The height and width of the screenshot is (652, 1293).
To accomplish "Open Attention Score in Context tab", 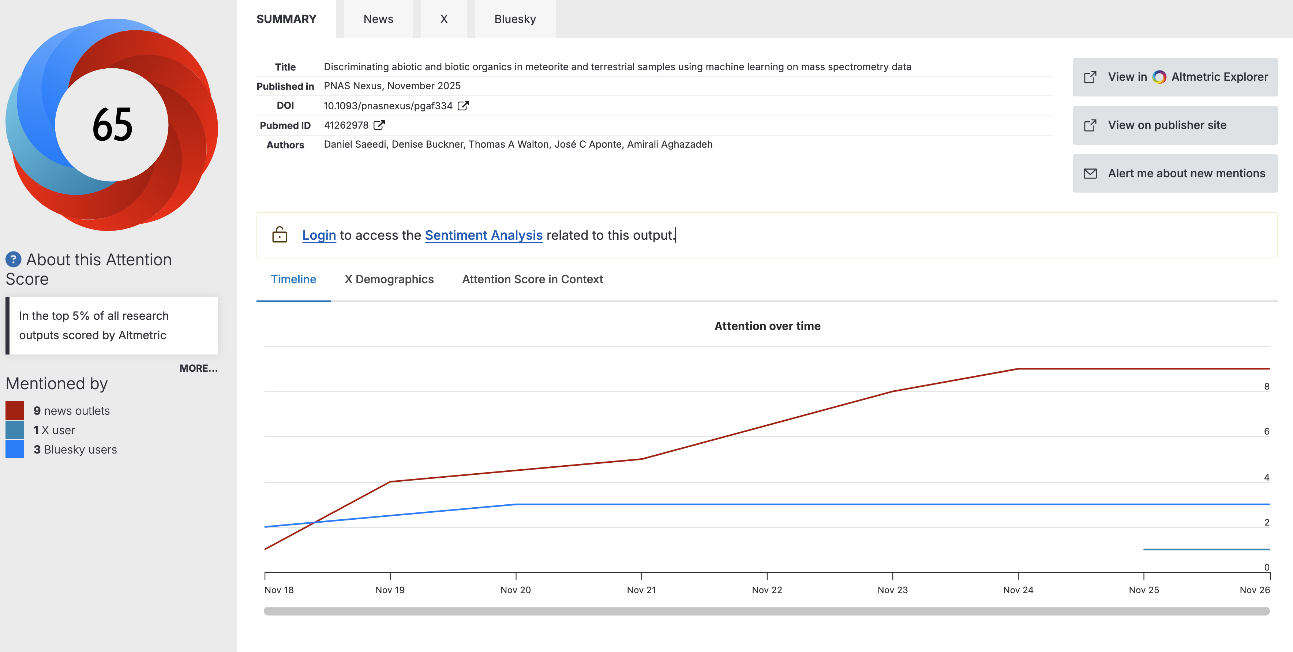I will click(x=532, y=279).
